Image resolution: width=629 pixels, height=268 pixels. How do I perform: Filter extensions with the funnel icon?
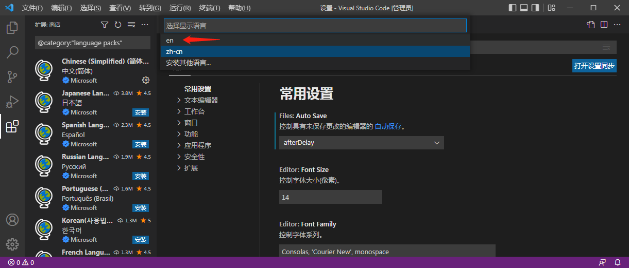pos(105,25)
